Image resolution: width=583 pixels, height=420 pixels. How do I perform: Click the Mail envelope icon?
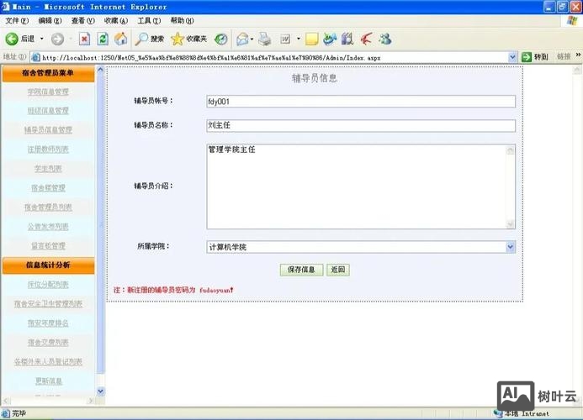click(x=242, y=39)
